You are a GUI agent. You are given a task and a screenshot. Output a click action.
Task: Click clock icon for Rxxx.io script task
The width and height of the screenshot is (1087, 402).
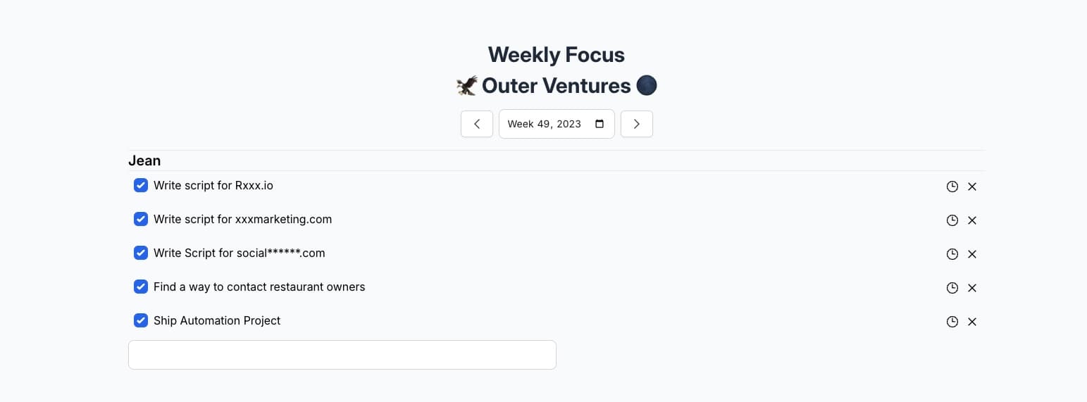click(952, 187)
